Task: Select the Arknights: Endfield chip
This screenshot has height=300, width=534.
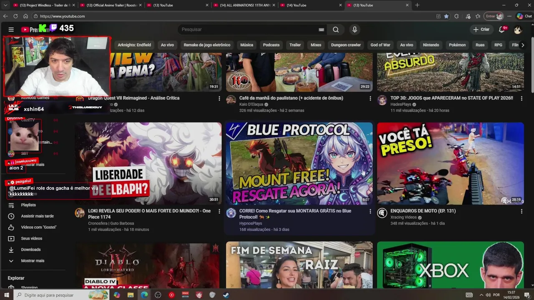Action: pos(134,45)
